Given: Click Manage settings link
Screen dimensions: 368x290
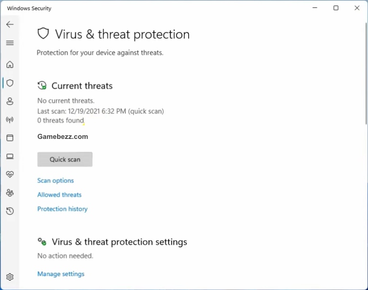Looking at the screenshot, I should [61, 274].
